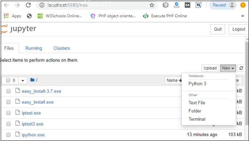Open the ipython.exe file link
Viewport: 249px width, 141px height.
click(x=33, y=135)
